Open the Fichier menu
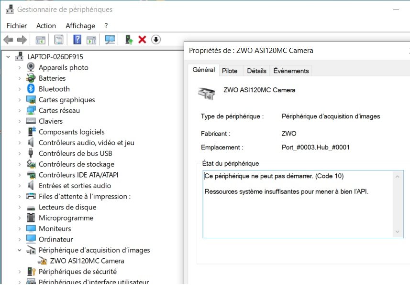 pyautogui.click(x=16, y=26)
